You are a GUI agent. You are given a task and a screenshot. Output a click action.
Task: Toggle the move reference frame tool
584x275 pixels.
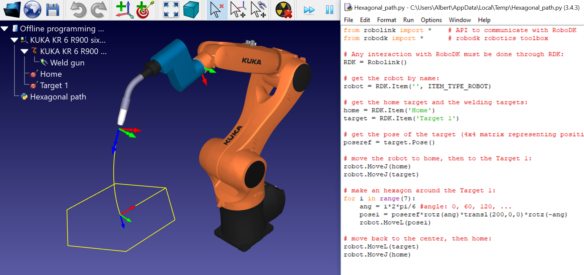click(x=238, y=10)
